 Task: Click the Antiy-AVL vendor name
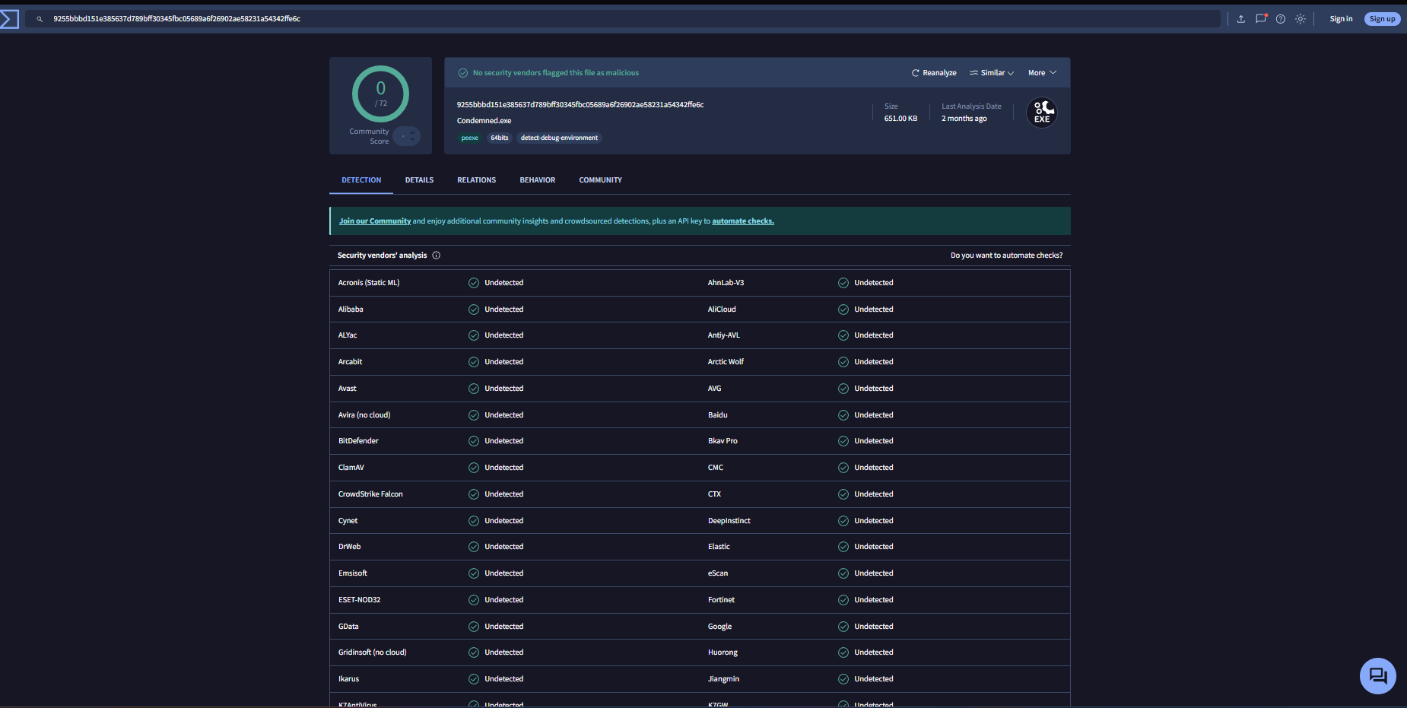coord(724,335)
